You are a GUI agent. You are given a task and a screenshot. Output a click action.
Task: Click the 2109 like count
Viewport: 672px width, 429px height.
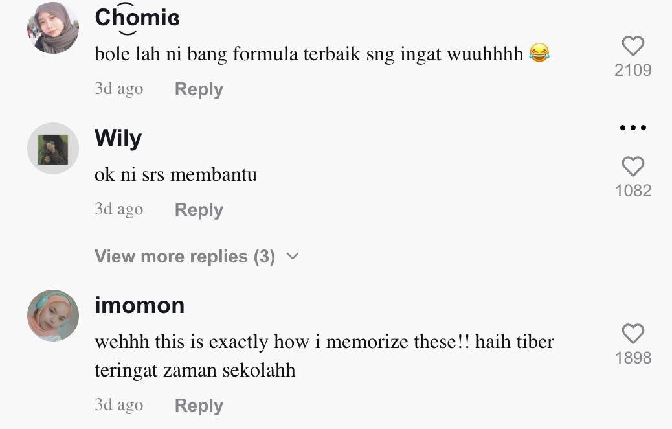pos(633,71)
